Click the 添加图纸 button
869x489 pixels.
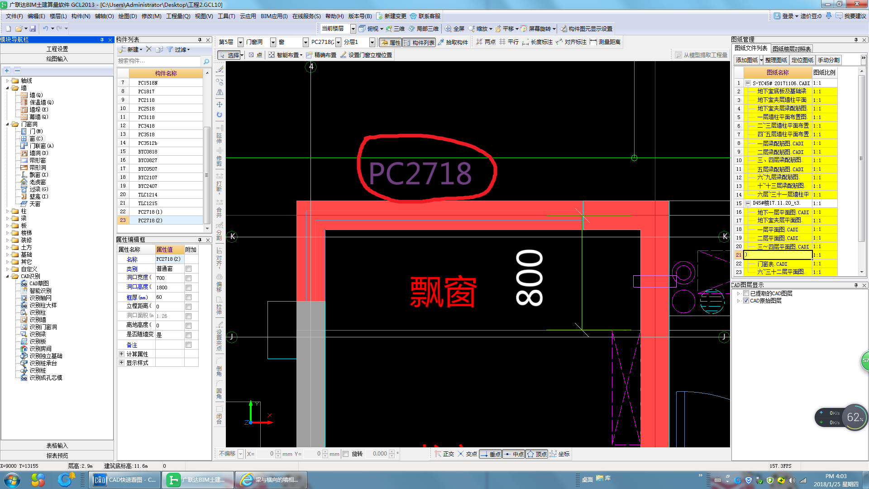coord(746,60)
